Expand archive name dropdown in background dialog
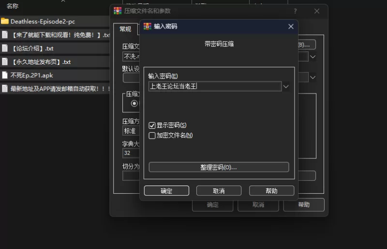387x249 pixels. click(313, 57)
